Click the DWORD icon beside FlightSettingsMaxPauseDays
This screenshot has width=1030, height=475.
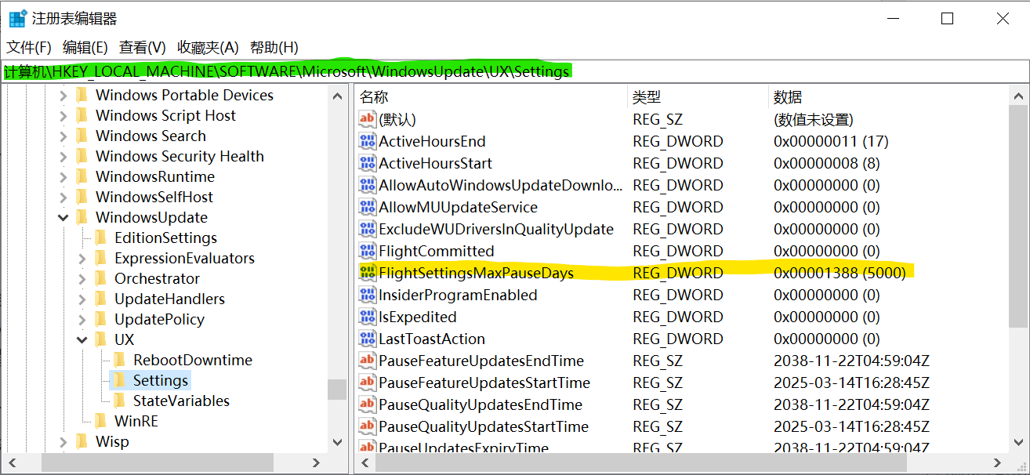click(x=367, y=273)
